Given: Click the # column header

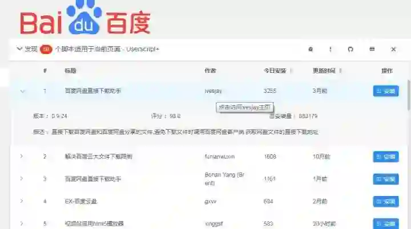Looking at the screenshot, I should (45, 71).
